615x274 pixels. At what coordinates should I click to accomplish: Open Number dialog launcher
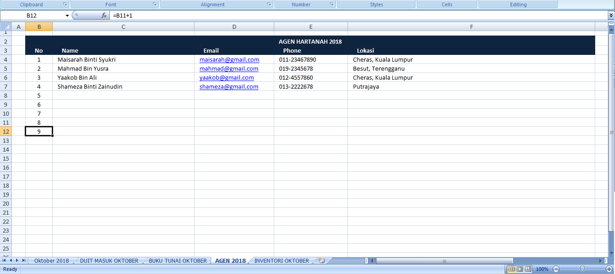pyautogui.click(x=332, y=4)
